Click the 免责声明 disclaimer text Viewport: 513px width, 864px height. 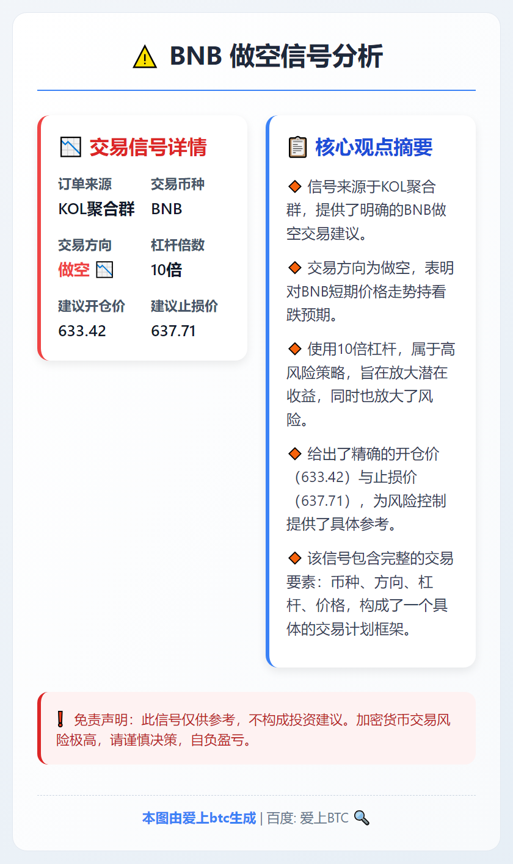pyautogui.click(x=253, y=730)
